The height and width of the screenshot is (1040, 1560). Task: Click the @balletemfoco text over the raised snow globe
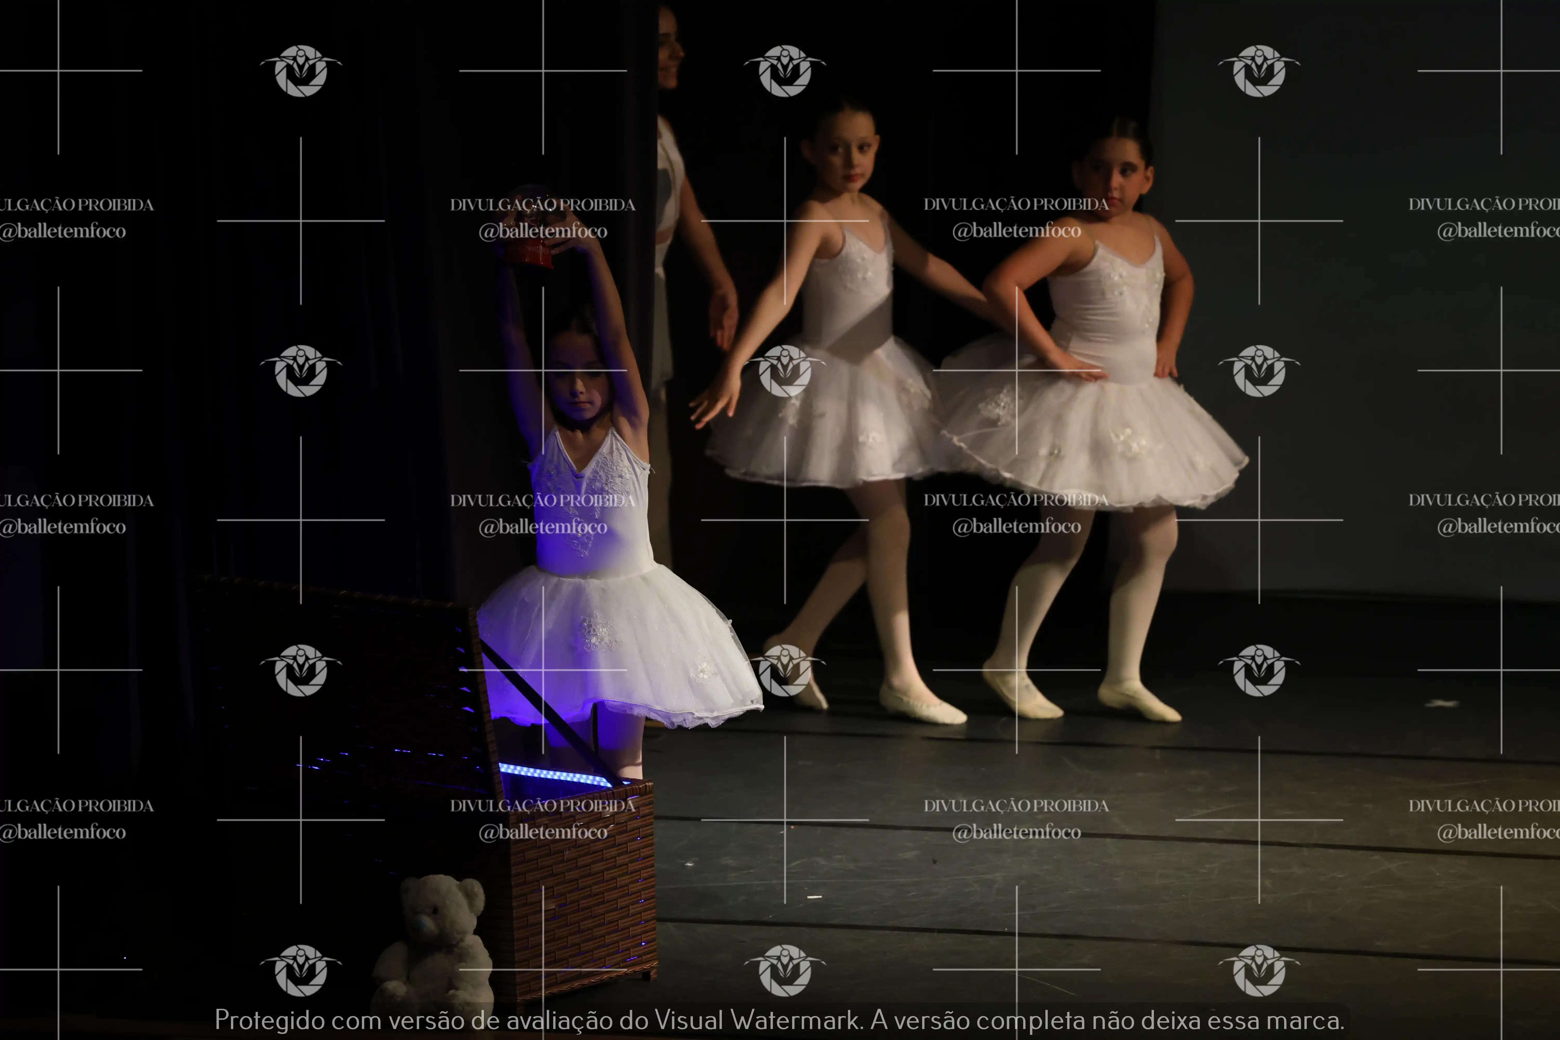[543, 231]
